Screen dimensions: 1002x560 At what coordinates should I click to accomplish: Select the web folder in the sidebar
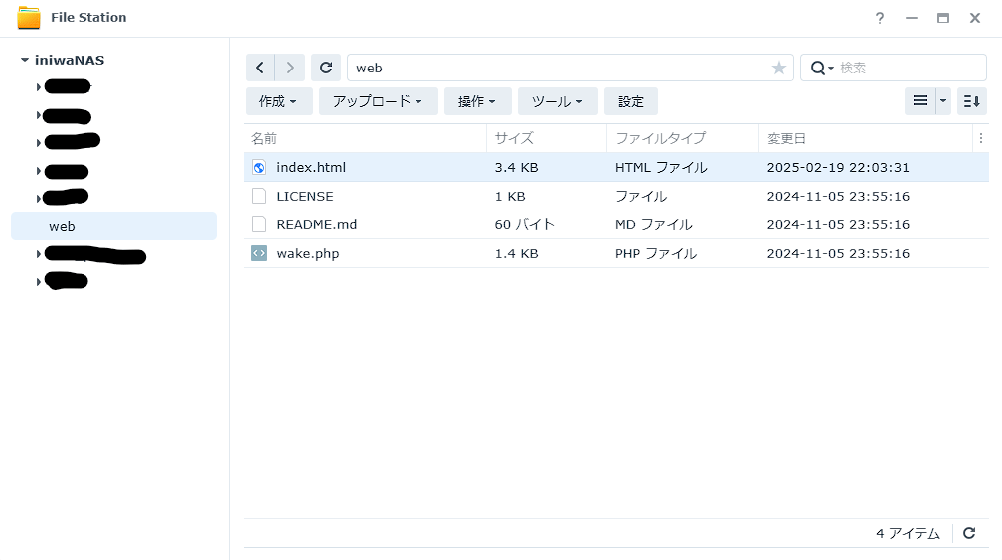click(113, 226)
